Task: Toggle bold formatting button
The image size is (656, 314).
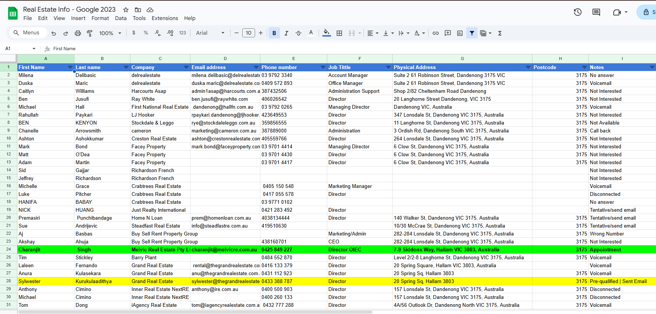Action: pos(274,33)
